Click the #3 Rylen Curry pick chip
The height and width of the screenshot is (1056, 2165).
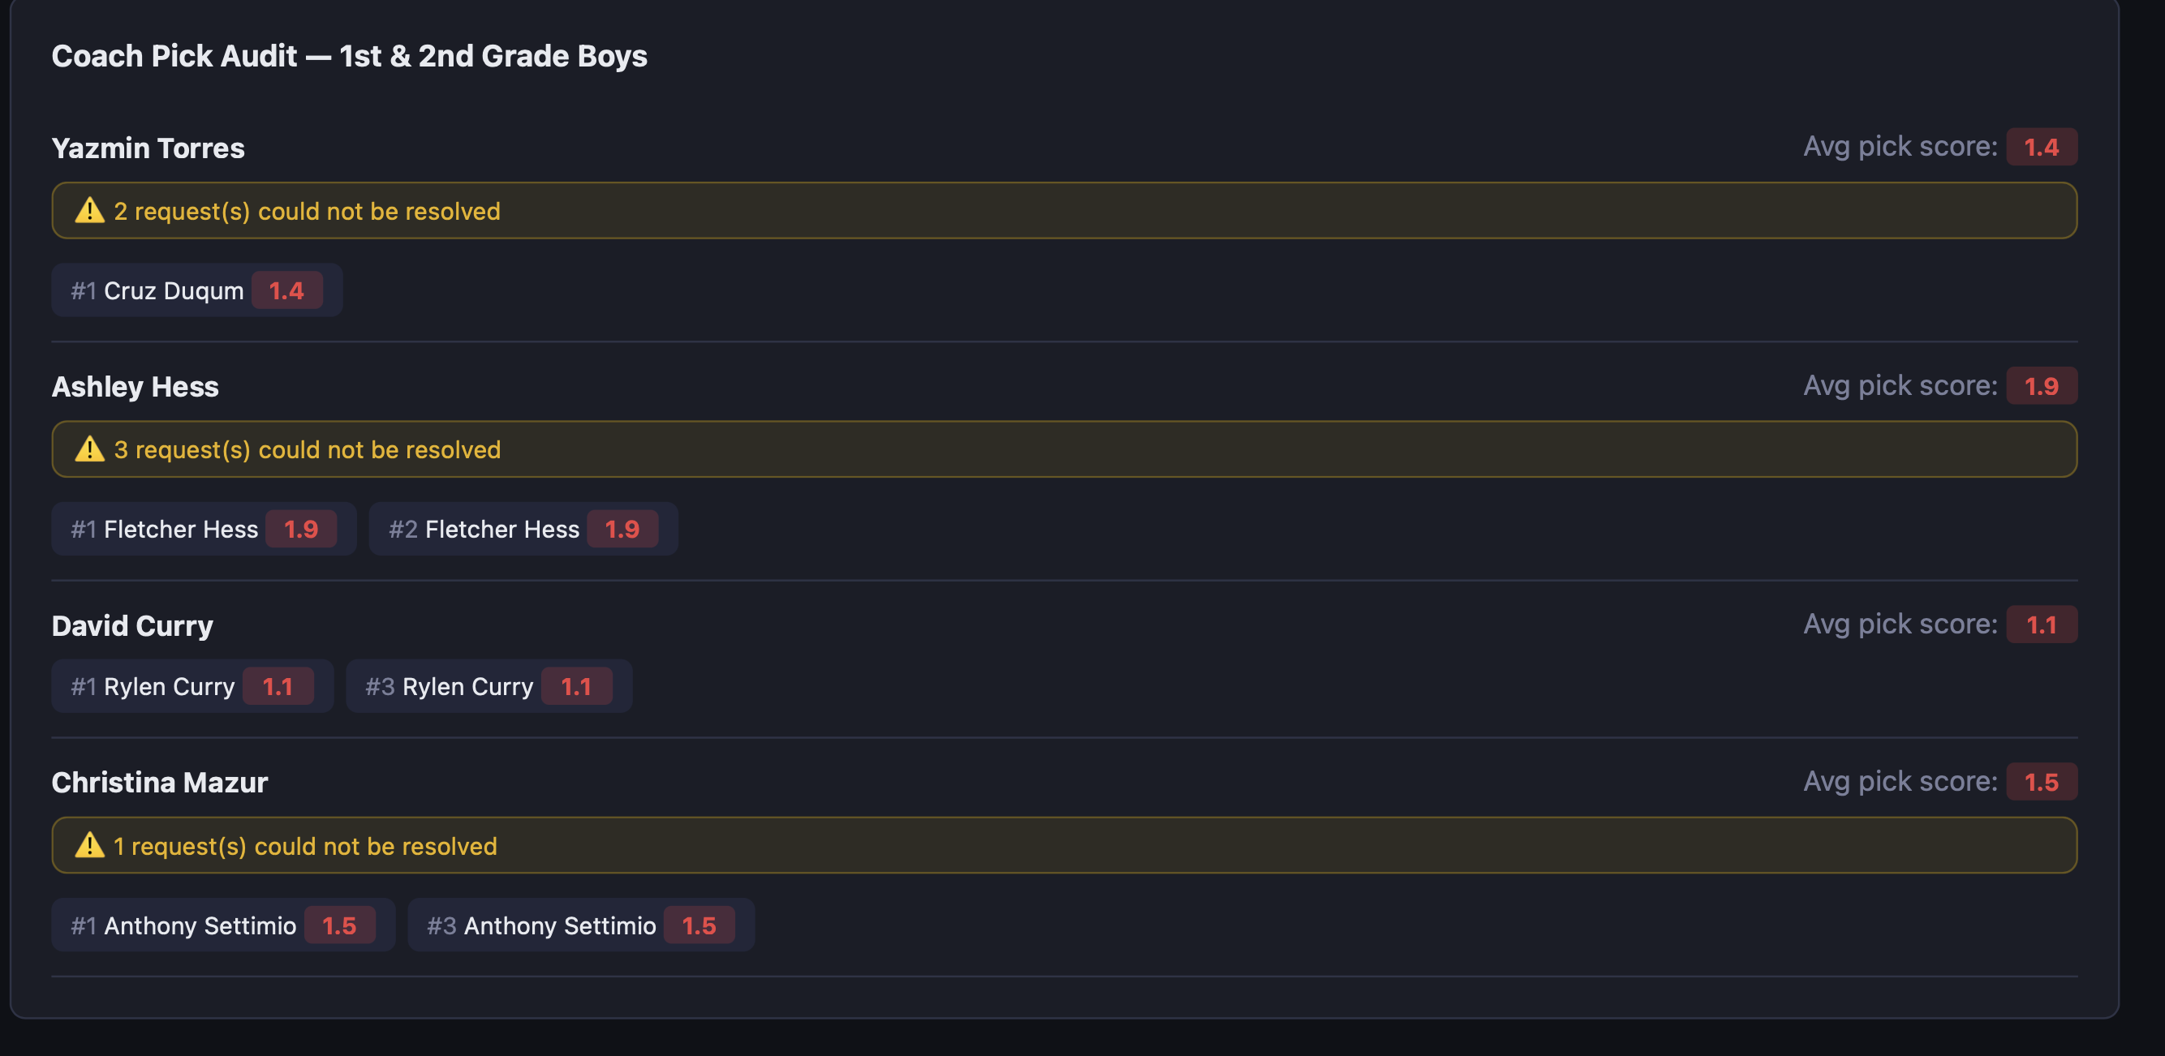[x=489, y=686]
